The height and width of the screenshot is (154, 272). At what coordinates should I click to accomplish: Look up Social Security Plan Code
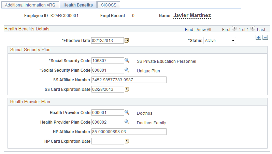[x=127, y=70]
